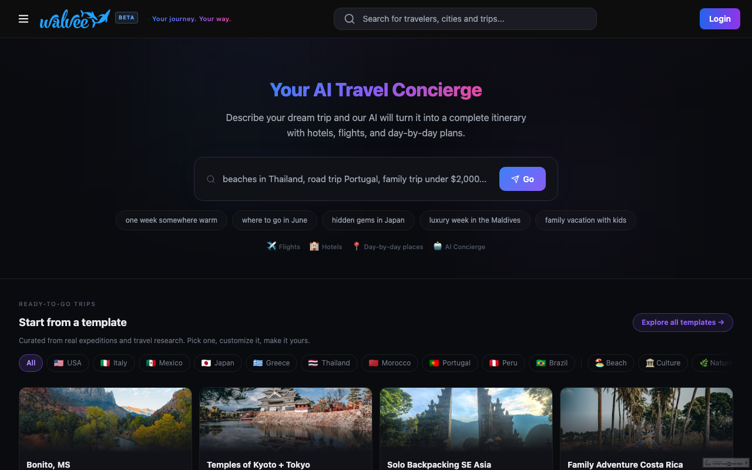752x470 pixels.
Task: Click the Hotels building icon
Action: (314, 246)
